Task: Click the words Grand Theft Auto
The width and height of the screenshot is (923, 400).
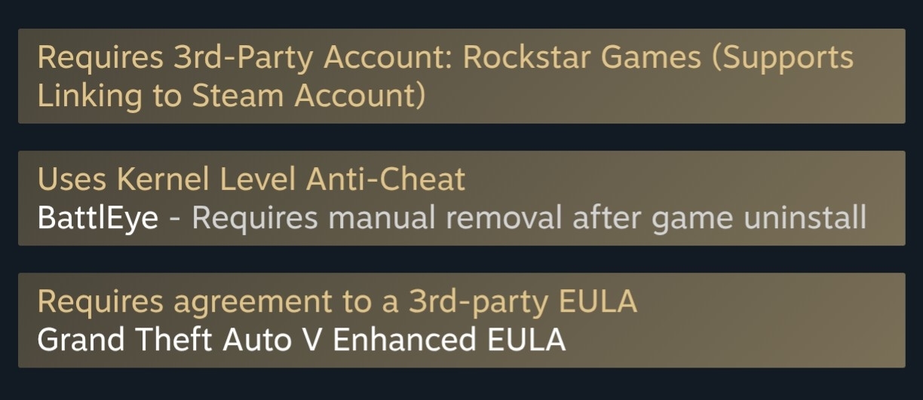Action: 164,340
